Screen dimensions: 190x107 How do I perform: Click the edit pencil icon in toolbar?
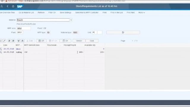(x=4, y=41)
